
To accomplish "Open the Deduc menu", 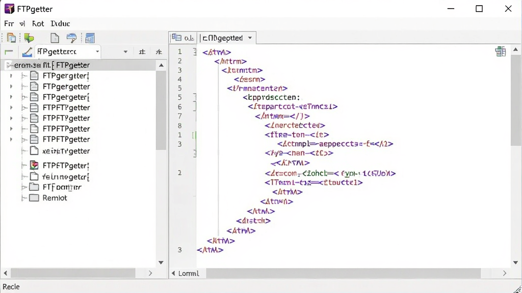I will coord(60,23).
